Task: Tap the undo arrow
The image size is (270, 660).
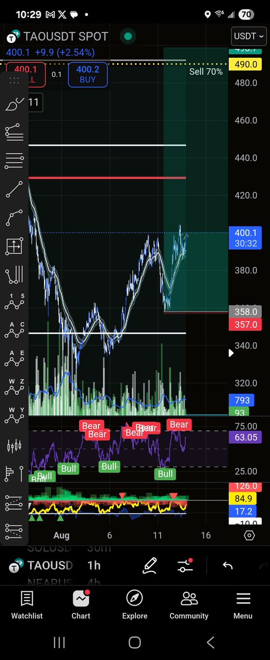Action: click(x=228, y=565)
